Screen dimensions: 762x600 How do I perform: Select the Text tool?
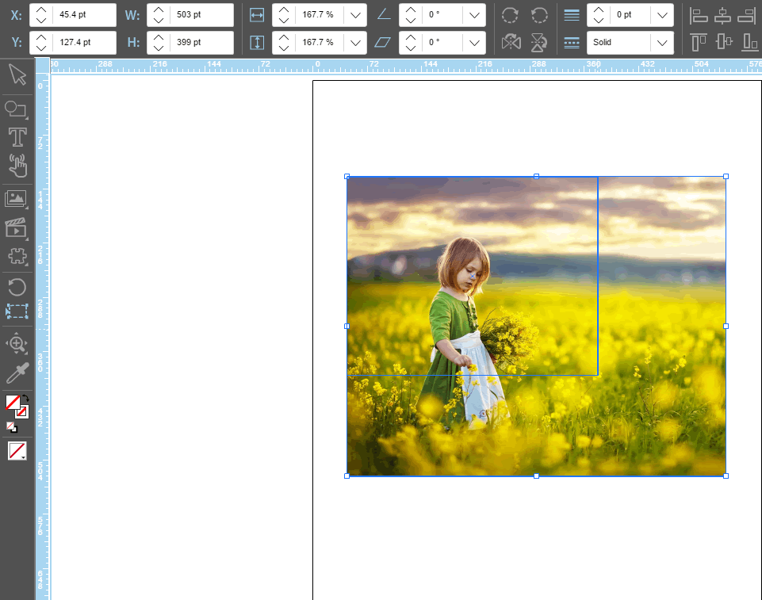click(17, 137)
